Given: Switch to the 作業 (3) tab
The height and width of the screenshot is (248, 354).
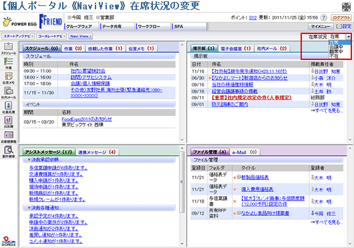Looking at the screenshot, I should click(73, 49).
